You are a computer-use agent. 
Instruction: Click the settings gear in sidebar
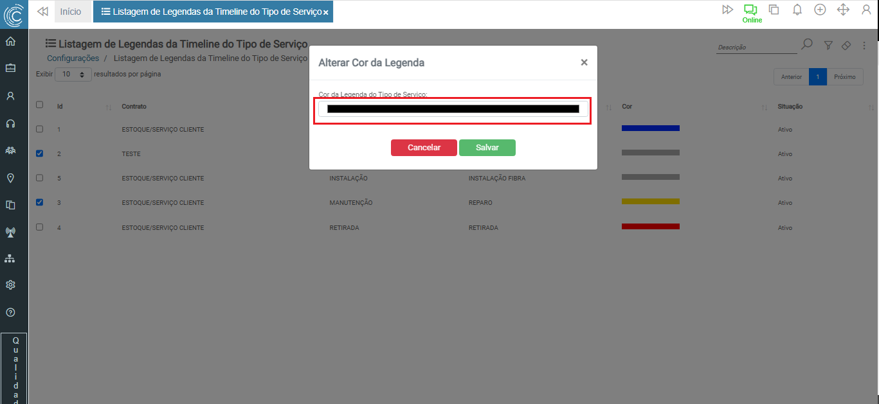(10, 285)
